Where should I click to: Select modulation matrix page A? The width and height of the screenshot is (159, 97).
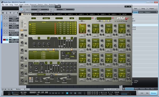click(x=54, y=50)
